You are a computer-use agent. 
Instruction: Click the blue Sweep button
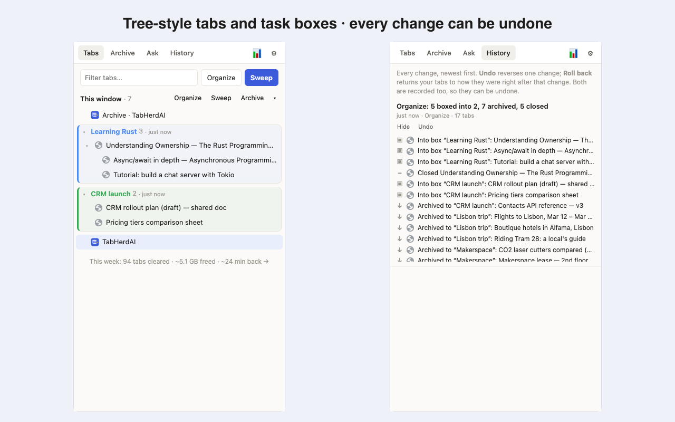[262, 78]
